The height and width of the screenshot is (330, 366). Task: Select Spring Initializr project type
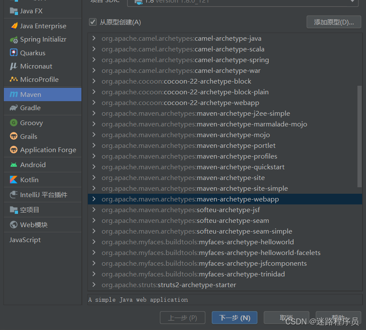[43, 39]
